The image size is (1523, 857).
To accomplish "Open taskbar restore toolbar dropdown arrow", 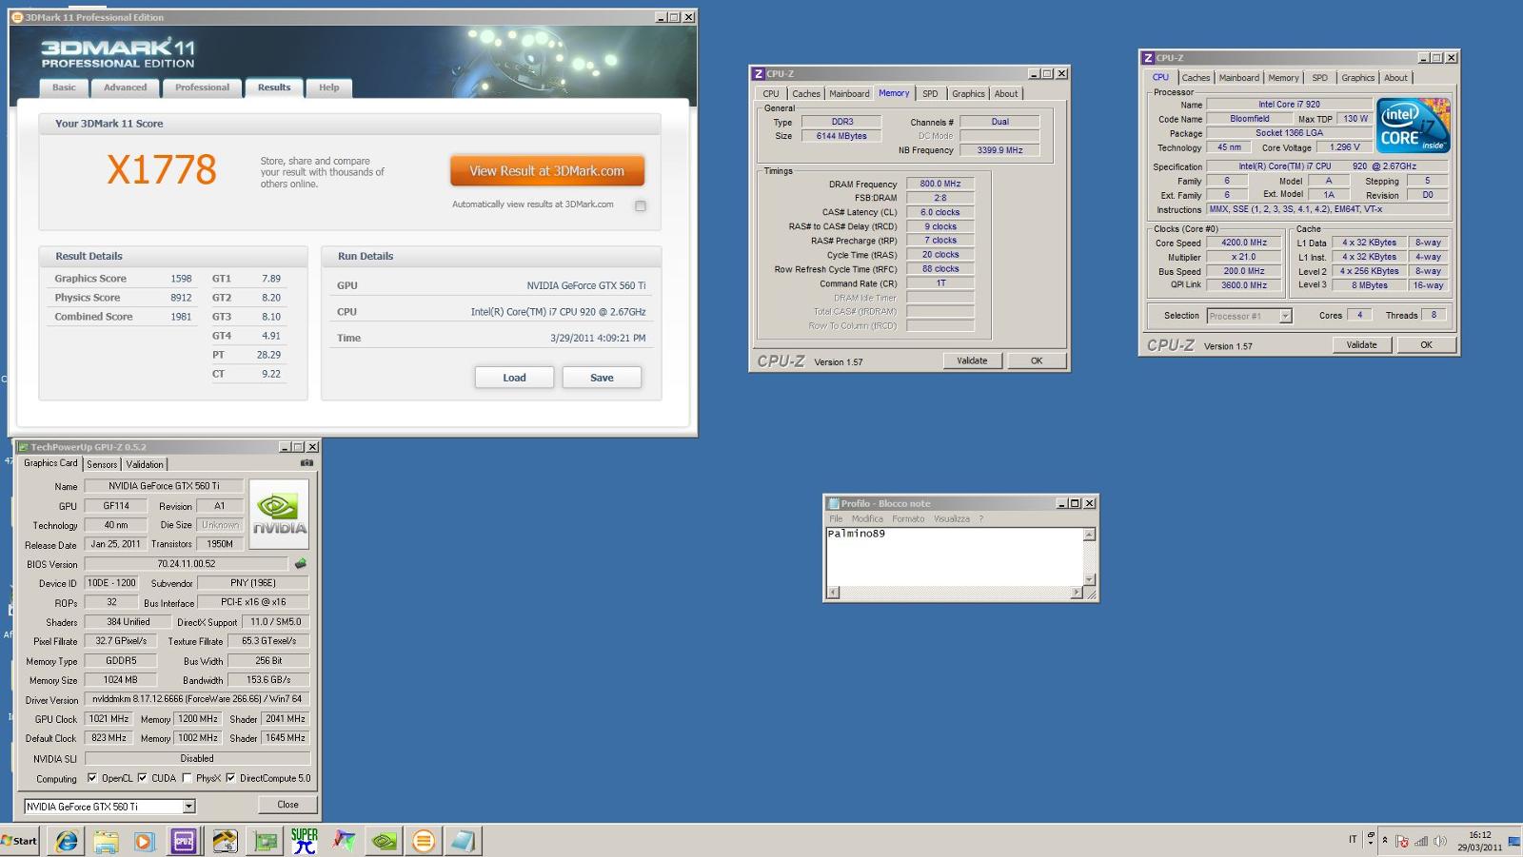I will pyautogui.click(x=1371, y=841).
